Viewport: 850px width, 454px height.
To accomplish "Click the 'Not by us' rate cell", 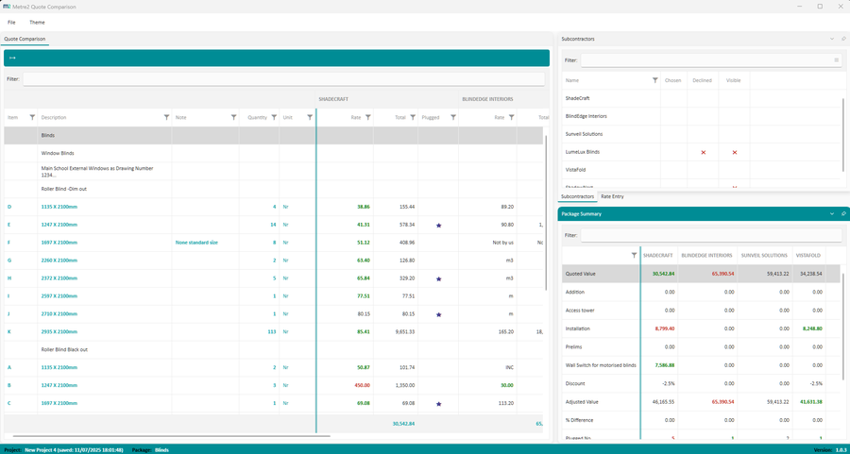I will coord(502,243).
